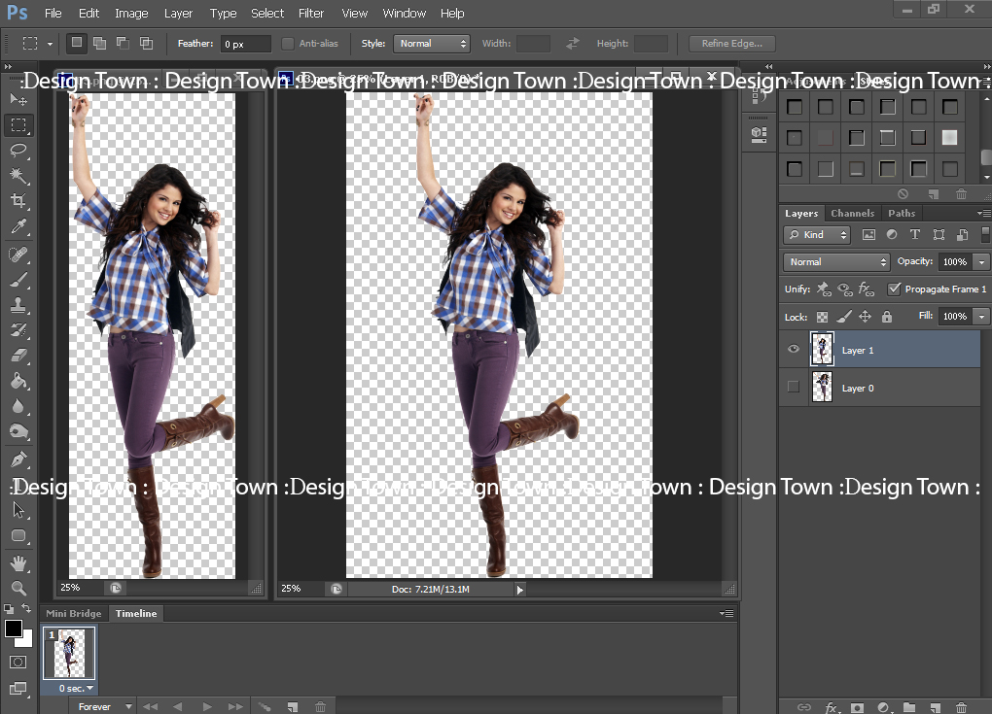Switch to the Mini Bridge tab
The width and height of the screenshot is (992, 714).
(x=73, y=614)
